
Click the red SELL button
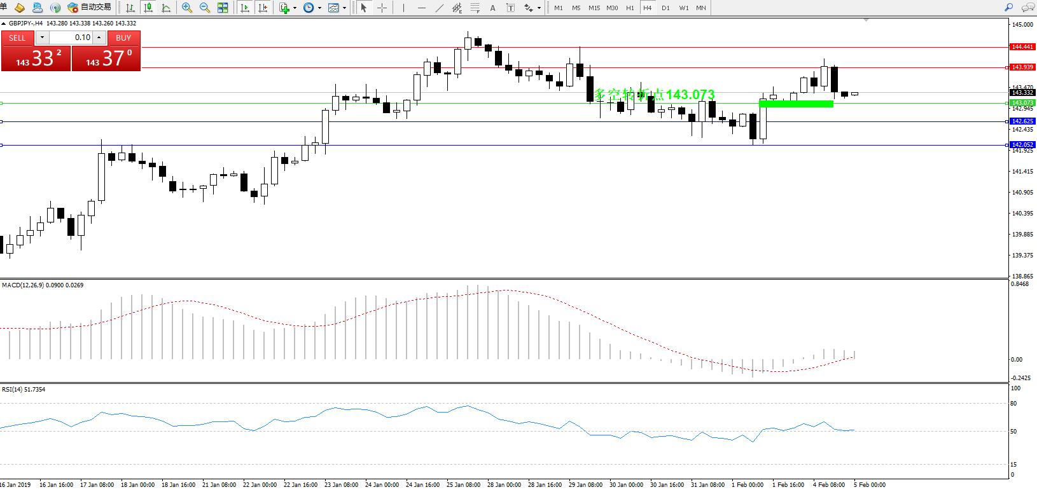click(x=17, y=38)
